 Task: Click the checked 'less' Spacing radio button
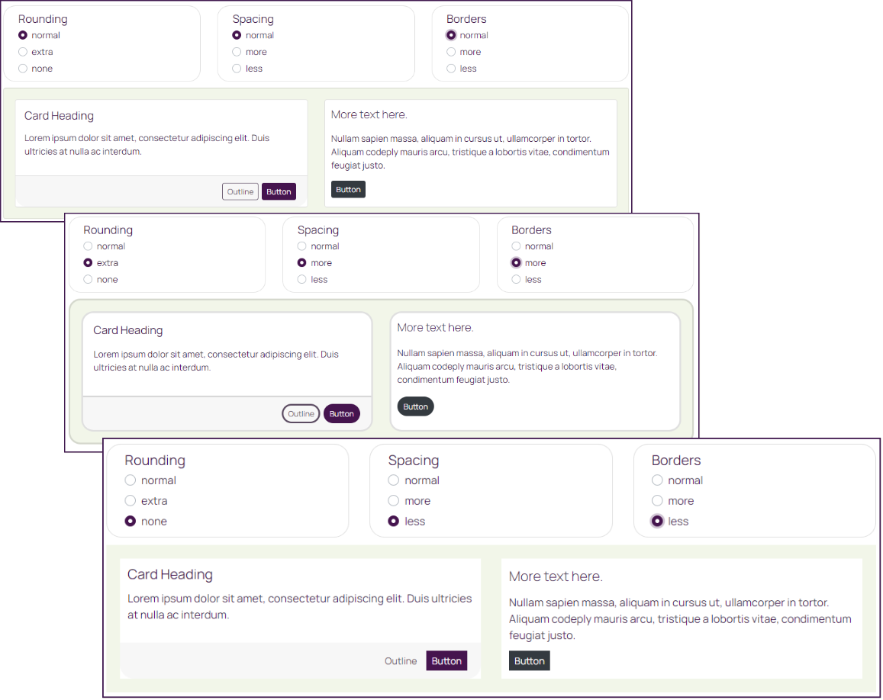point(394,522)
